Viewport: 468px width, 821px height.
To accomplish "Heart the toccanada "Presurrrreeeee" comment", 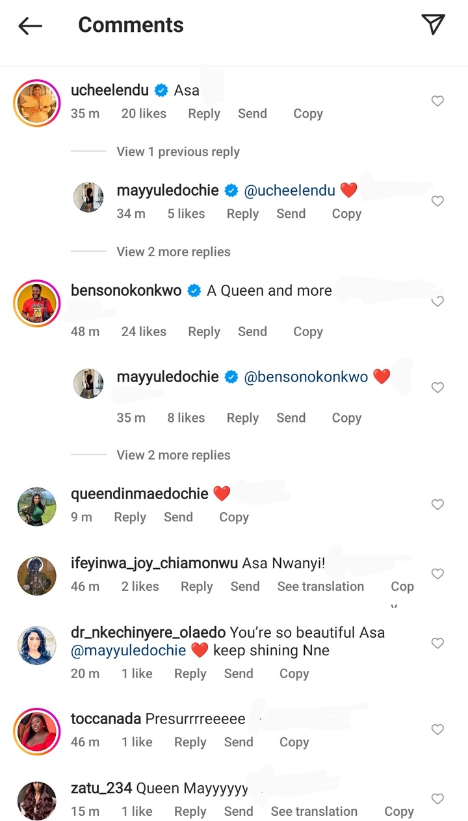I will [437, 730].
